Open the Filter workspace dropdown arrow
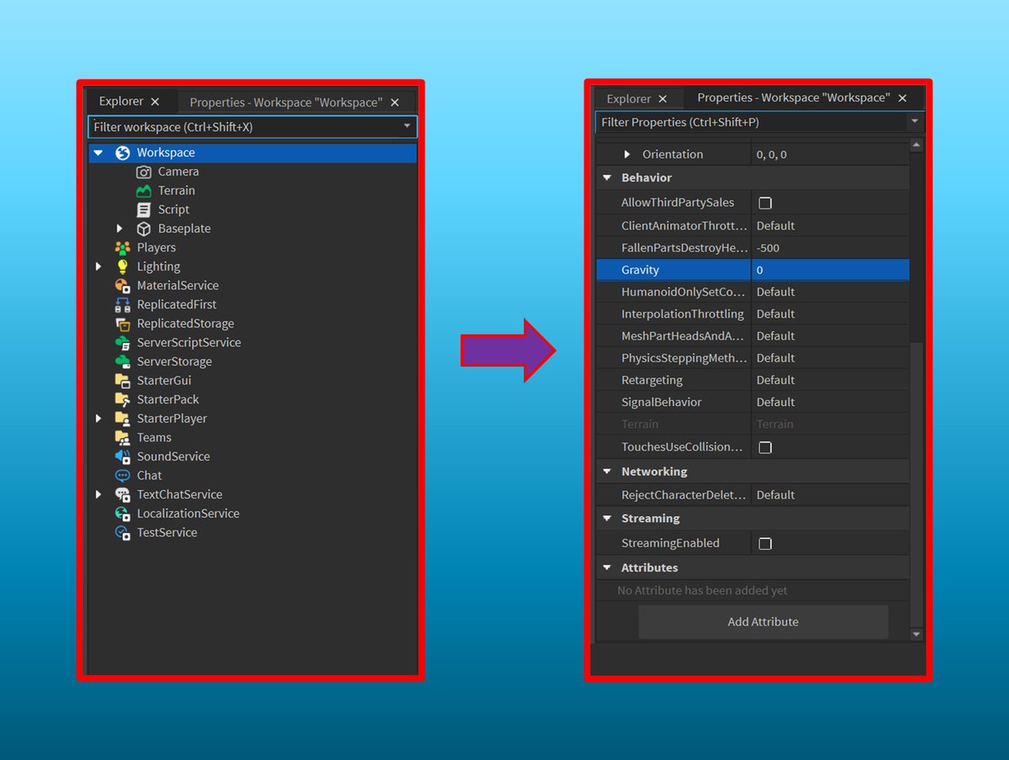This screenshot has width=1009, height=760. (x=407, y=127)
